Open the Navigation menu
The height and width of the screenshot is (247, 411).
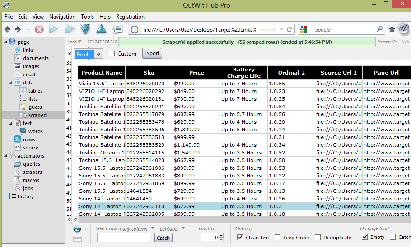point(62,17)
